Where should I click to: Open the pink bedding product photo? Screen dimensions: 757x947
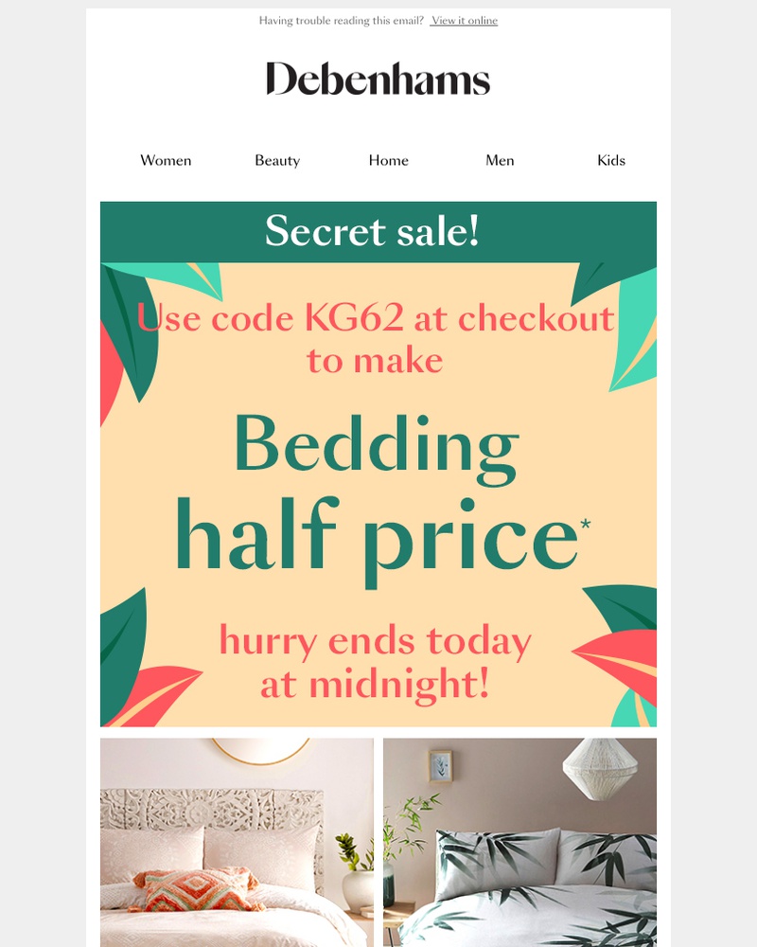(237, 843)
